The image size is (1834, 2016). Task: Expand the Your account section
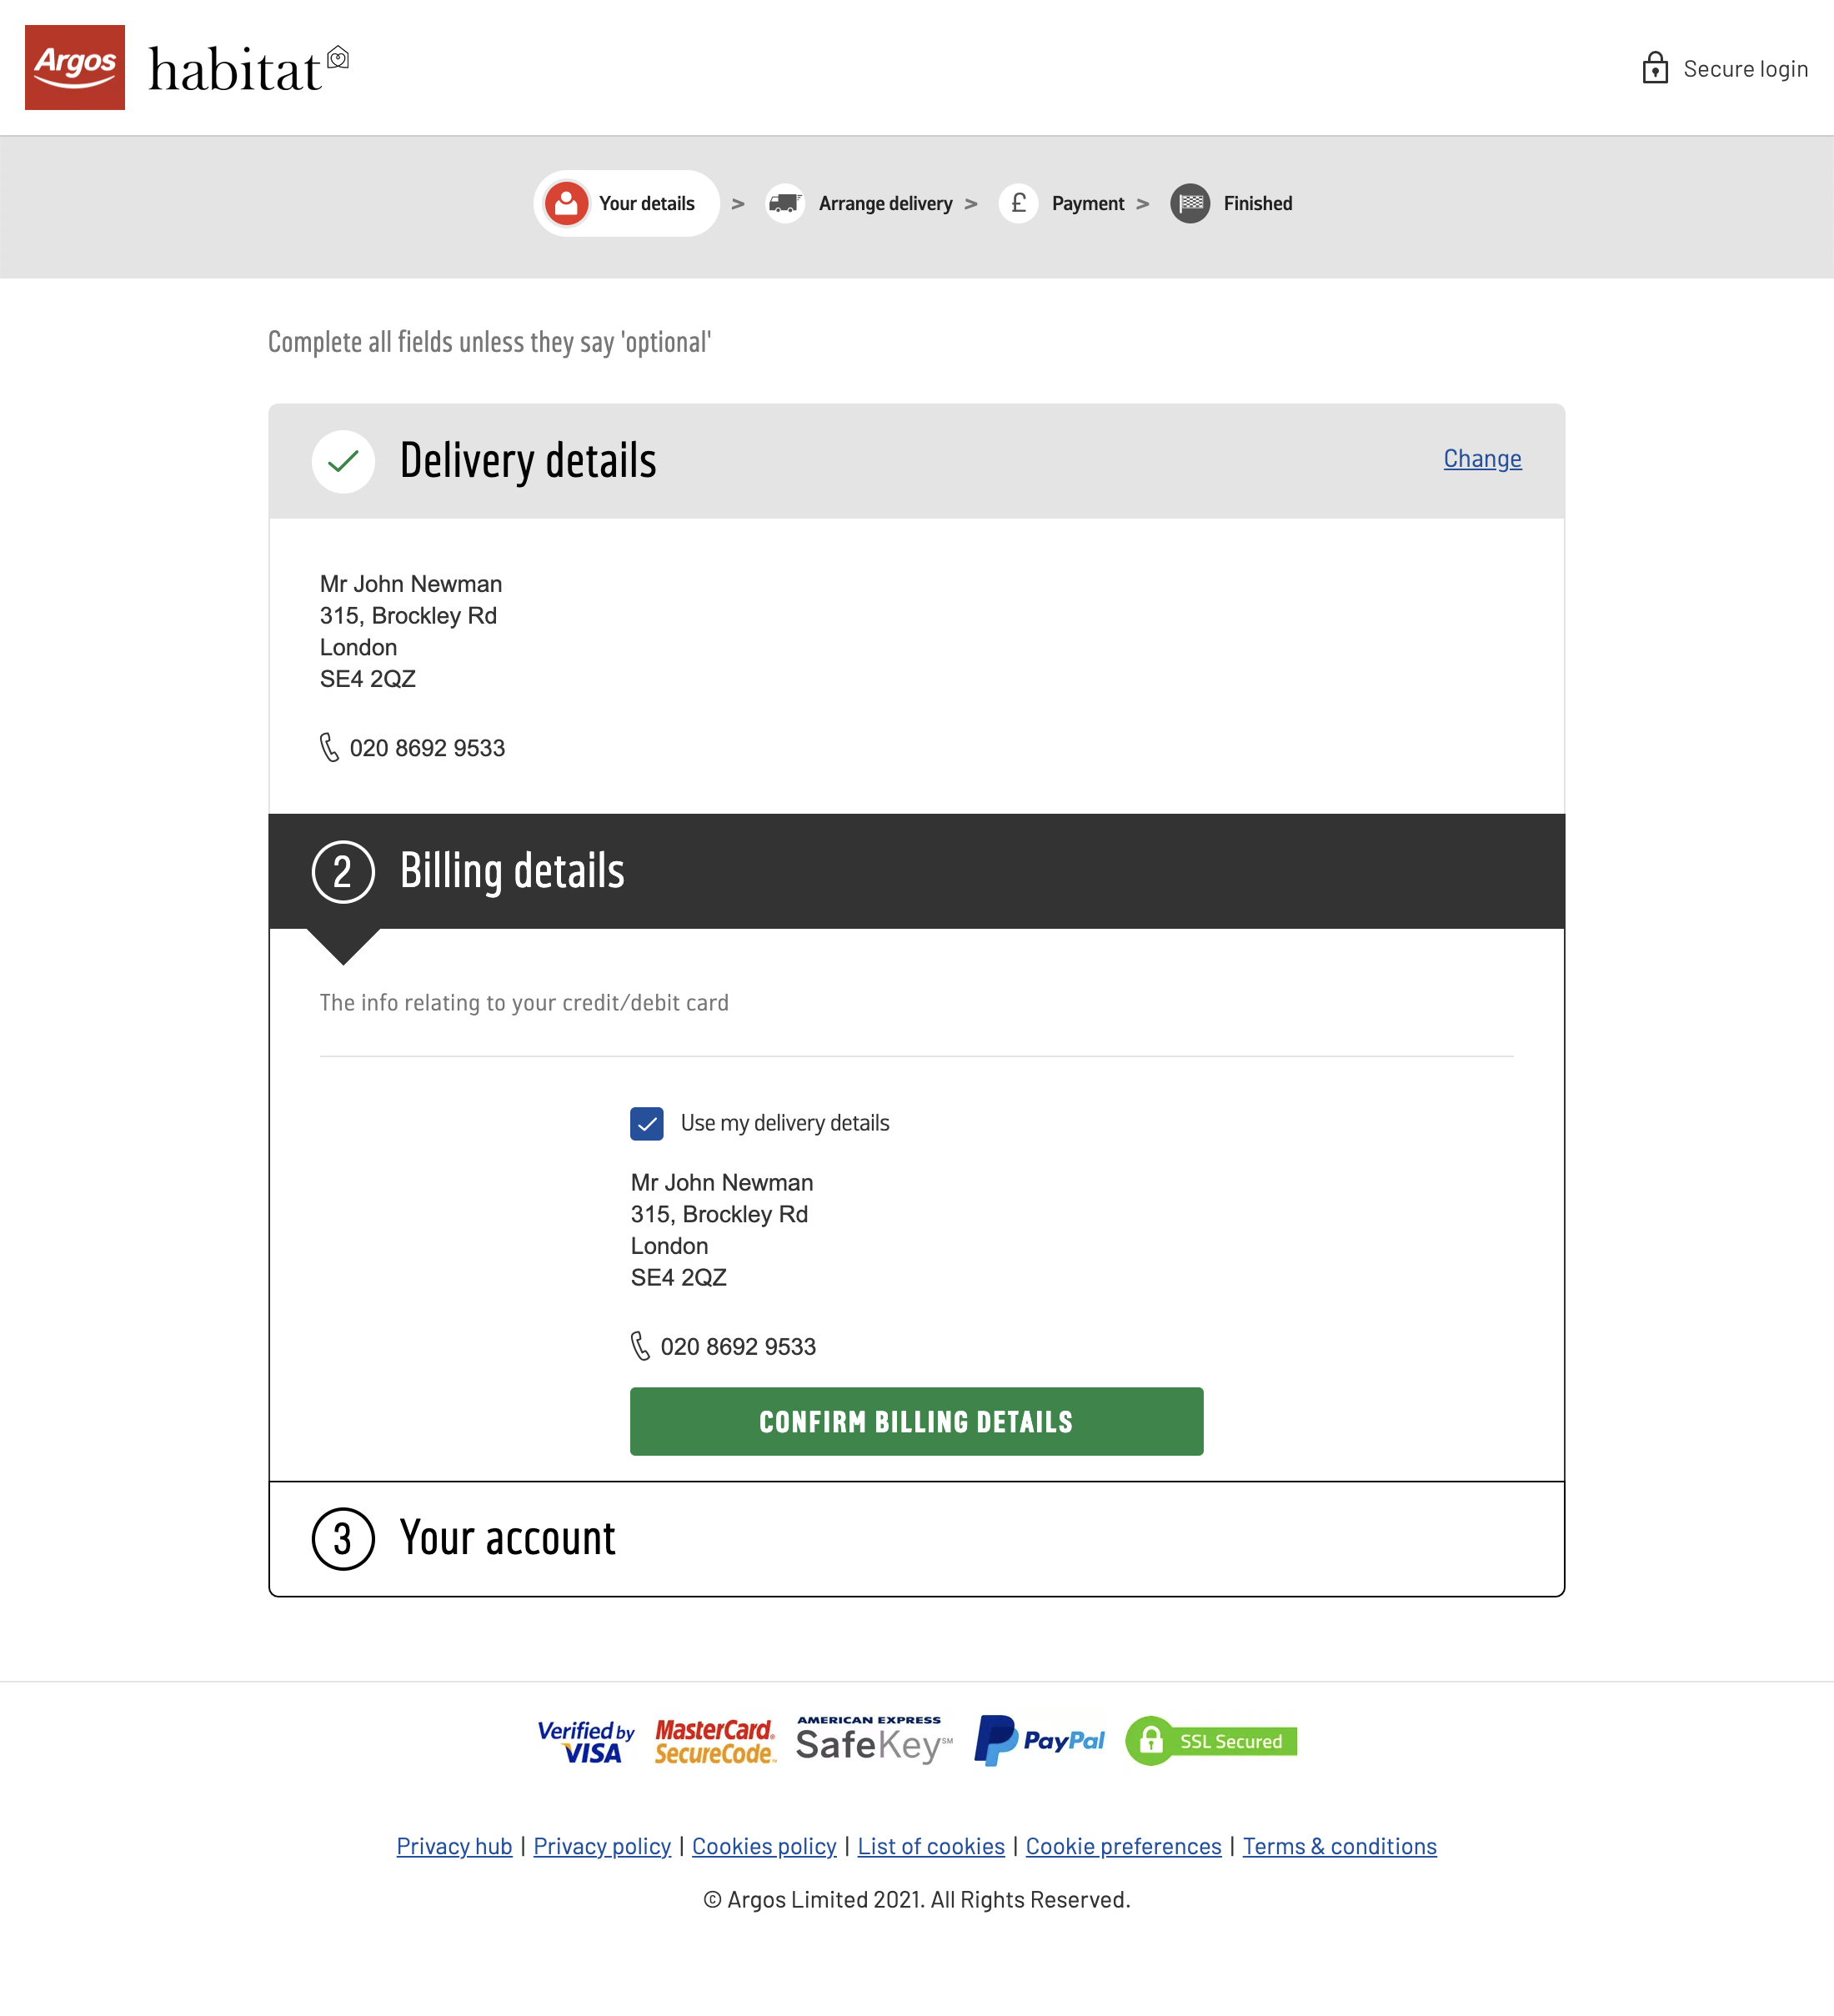[508, 1538]
